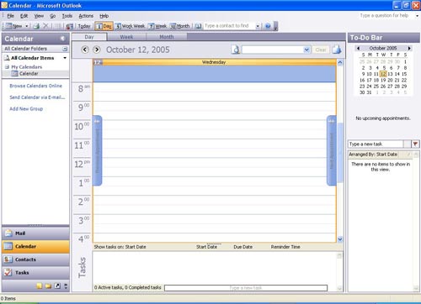
Task: Click the Help question mark icon
Action: (x=268, y=26)
